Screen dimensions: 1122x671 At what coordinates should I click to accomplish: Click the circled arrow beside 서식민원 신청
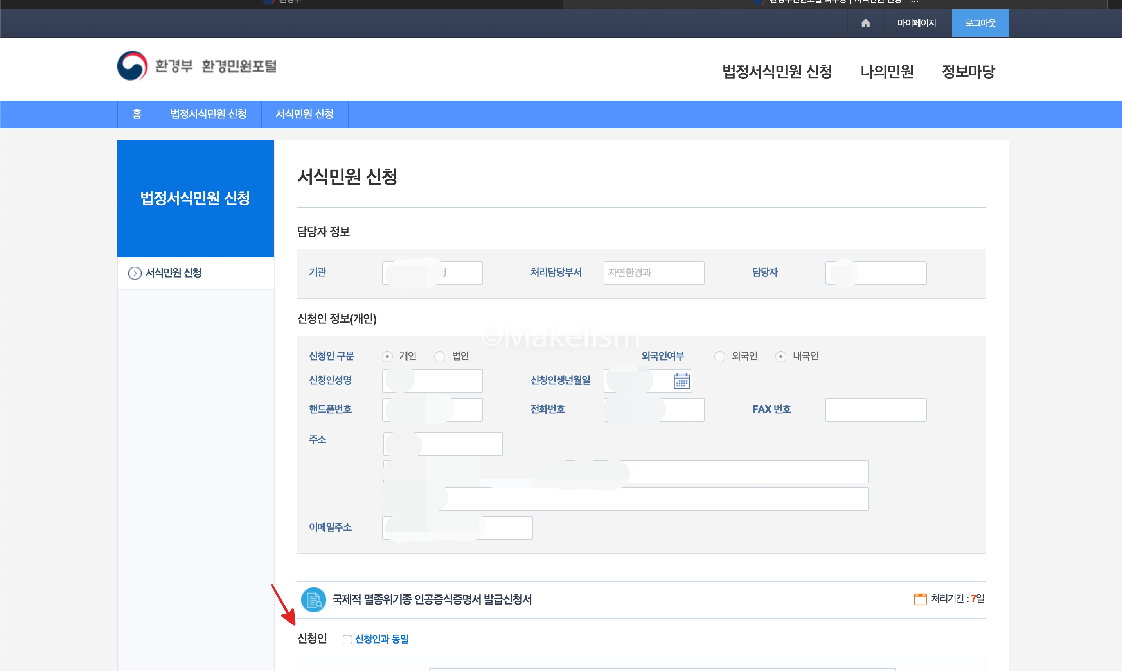point(134,273)
